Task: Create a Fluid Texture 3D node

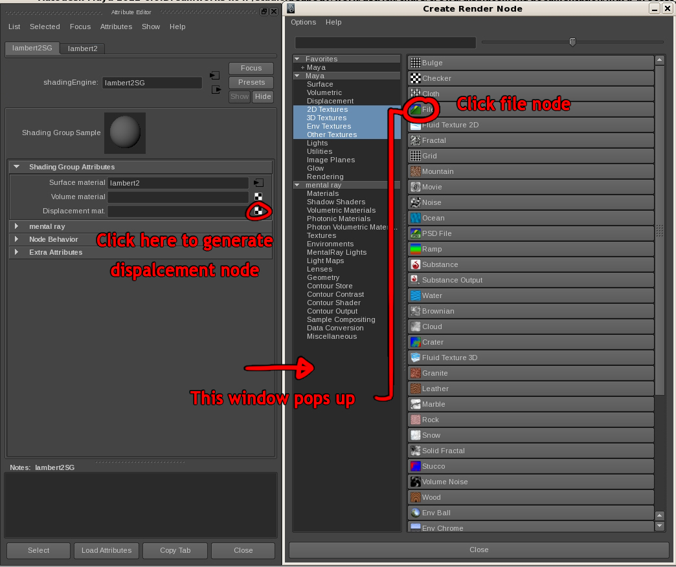Action: click(x=531, y=358)
